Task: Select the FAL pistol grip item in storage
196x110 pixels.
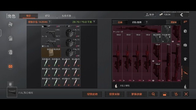Action: [x=166, y=38]
